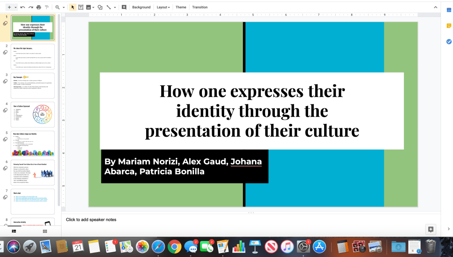Expand the Layout dropdown

point(163,8)
